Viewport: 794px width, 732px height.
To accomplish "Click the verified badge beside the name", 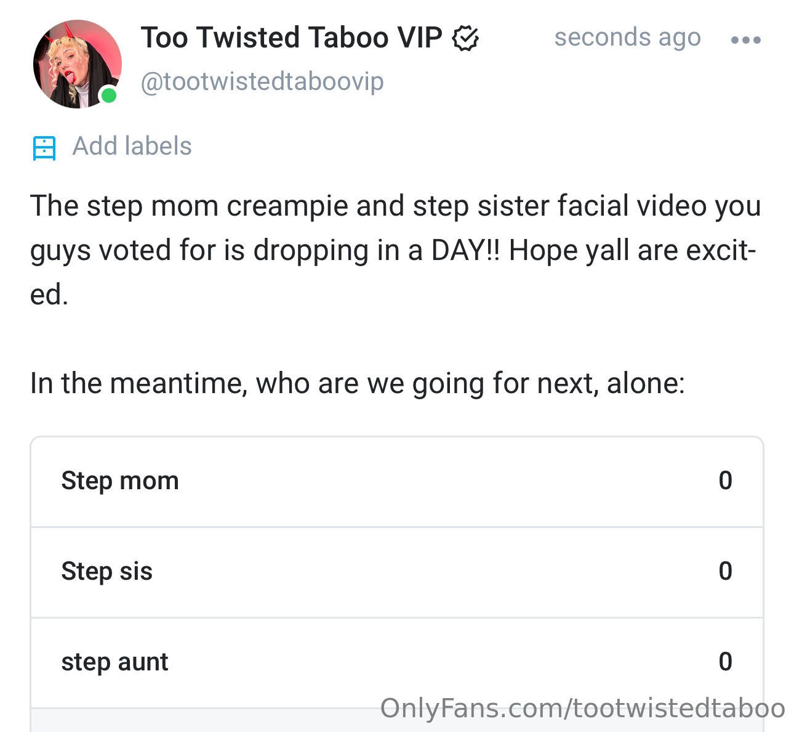I will coord(465,38).
